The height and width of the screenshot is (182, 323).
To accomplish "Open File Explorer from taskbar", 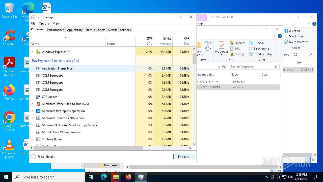I will coord(116,177).
